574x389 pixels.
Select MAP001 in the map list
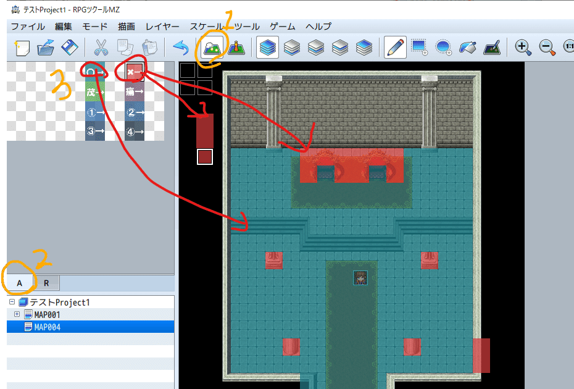coord(47,315)
